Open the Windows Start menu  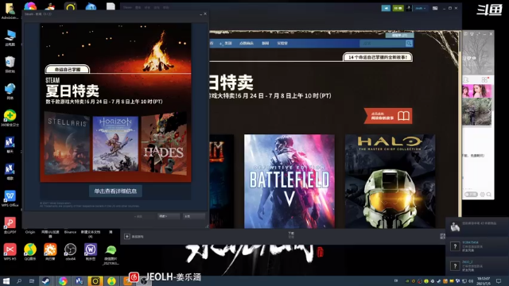click(6, 280)
